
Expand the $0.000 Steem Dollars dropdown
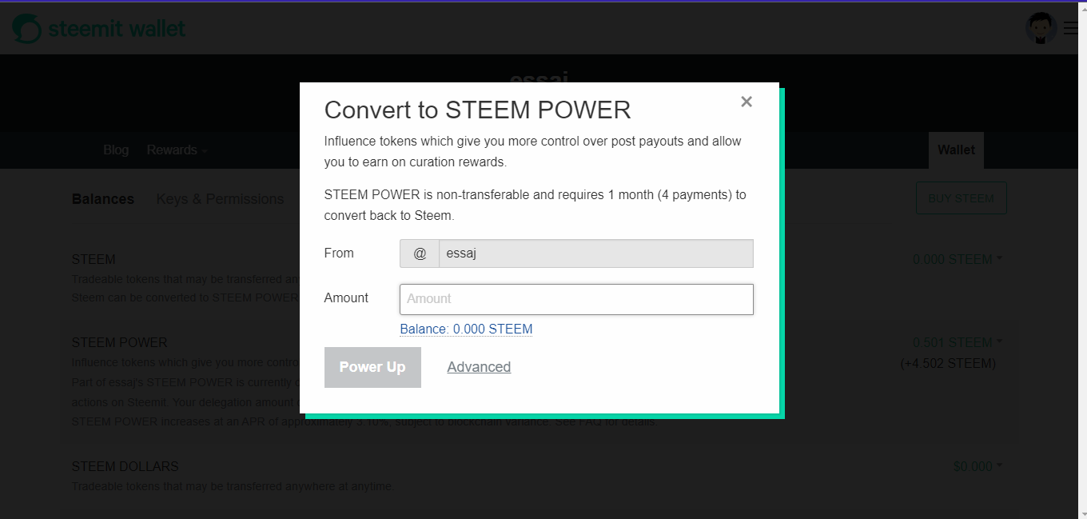(x=978, y=466)
